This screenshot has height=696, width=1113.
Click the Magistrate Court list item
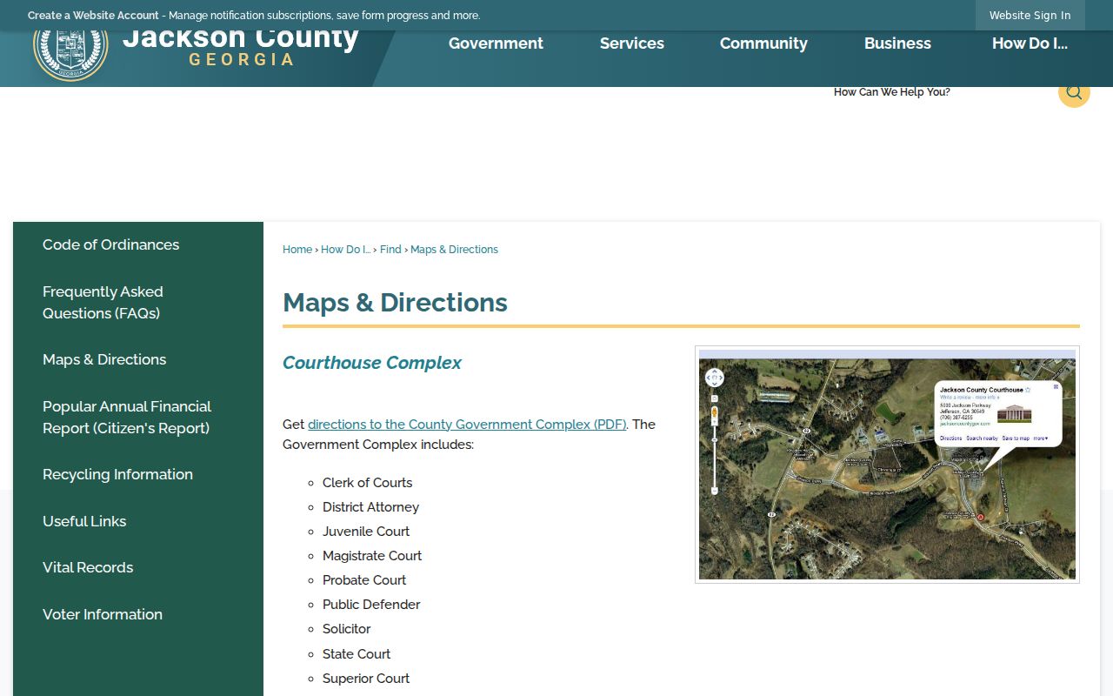click(x=372, y=556)
